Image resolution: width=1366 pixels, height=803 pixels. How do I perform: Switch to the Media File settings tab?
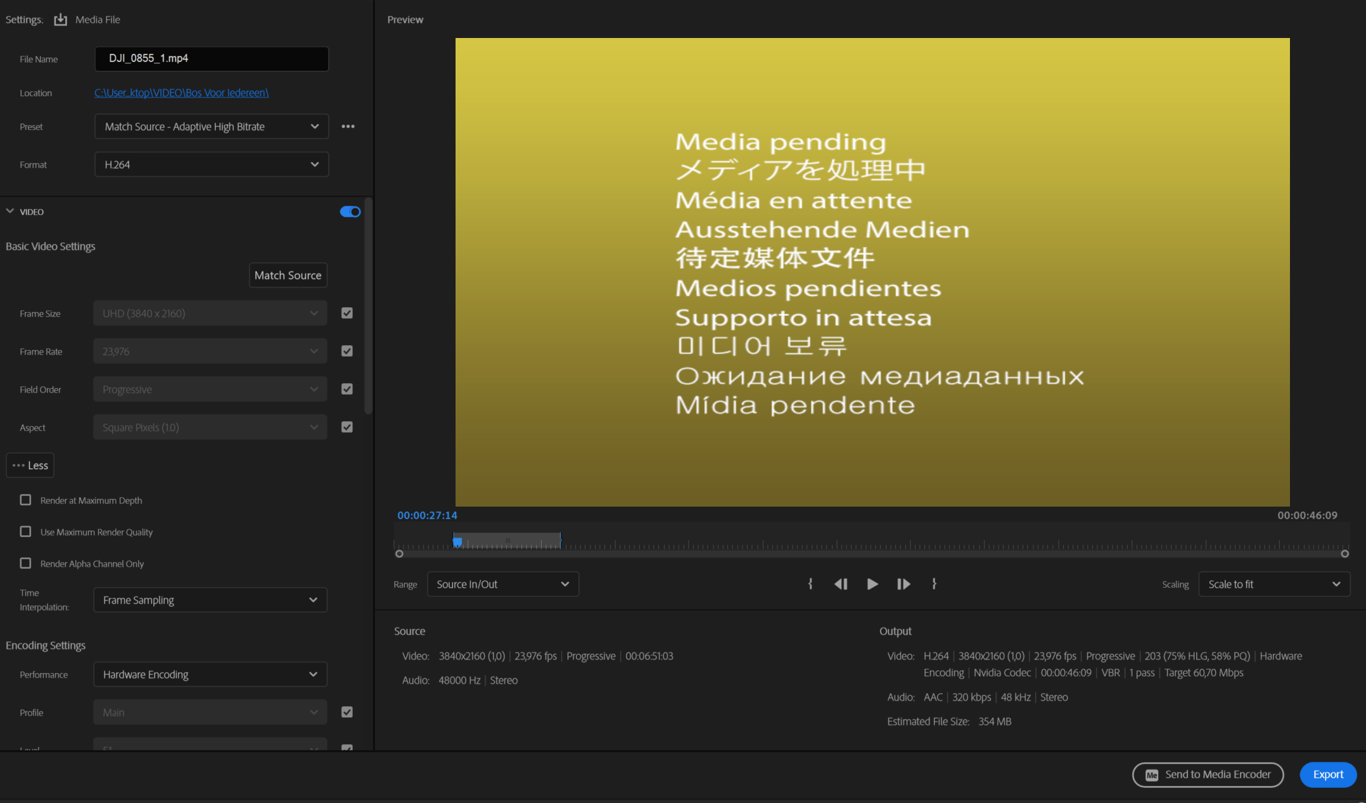click(98, 19)
